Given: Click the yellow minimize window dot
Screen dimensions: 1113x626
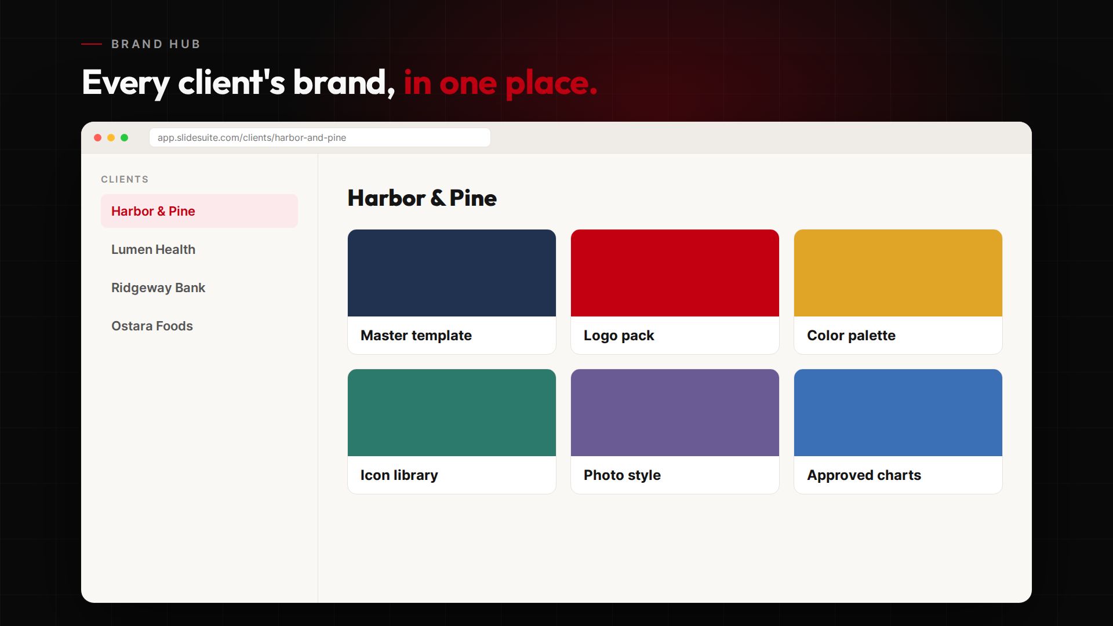Looking at the screenshot, I should [x=111, y=137].
